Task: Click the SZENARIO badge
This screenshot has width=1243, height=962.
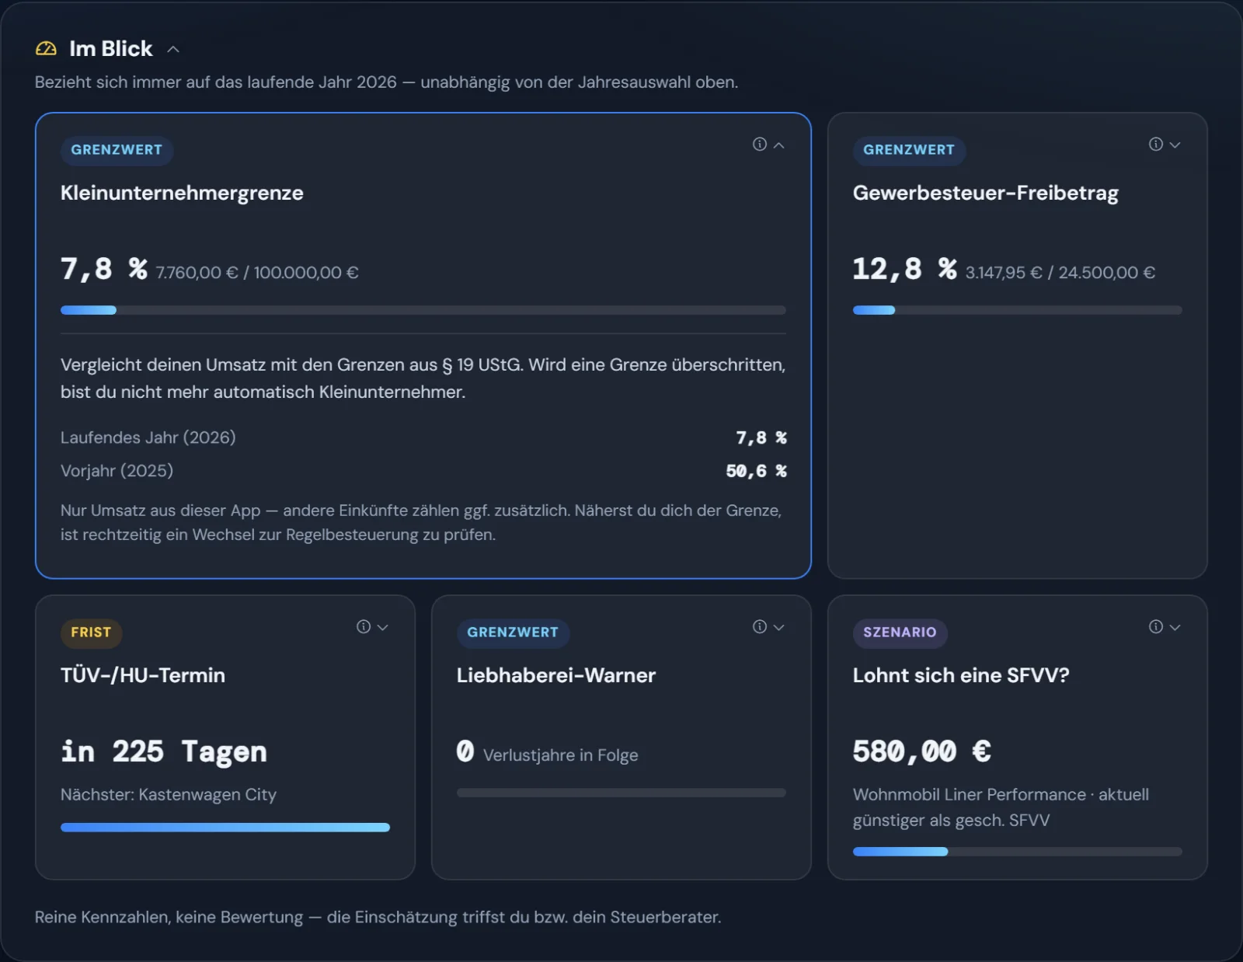Action: coord(900,633)
